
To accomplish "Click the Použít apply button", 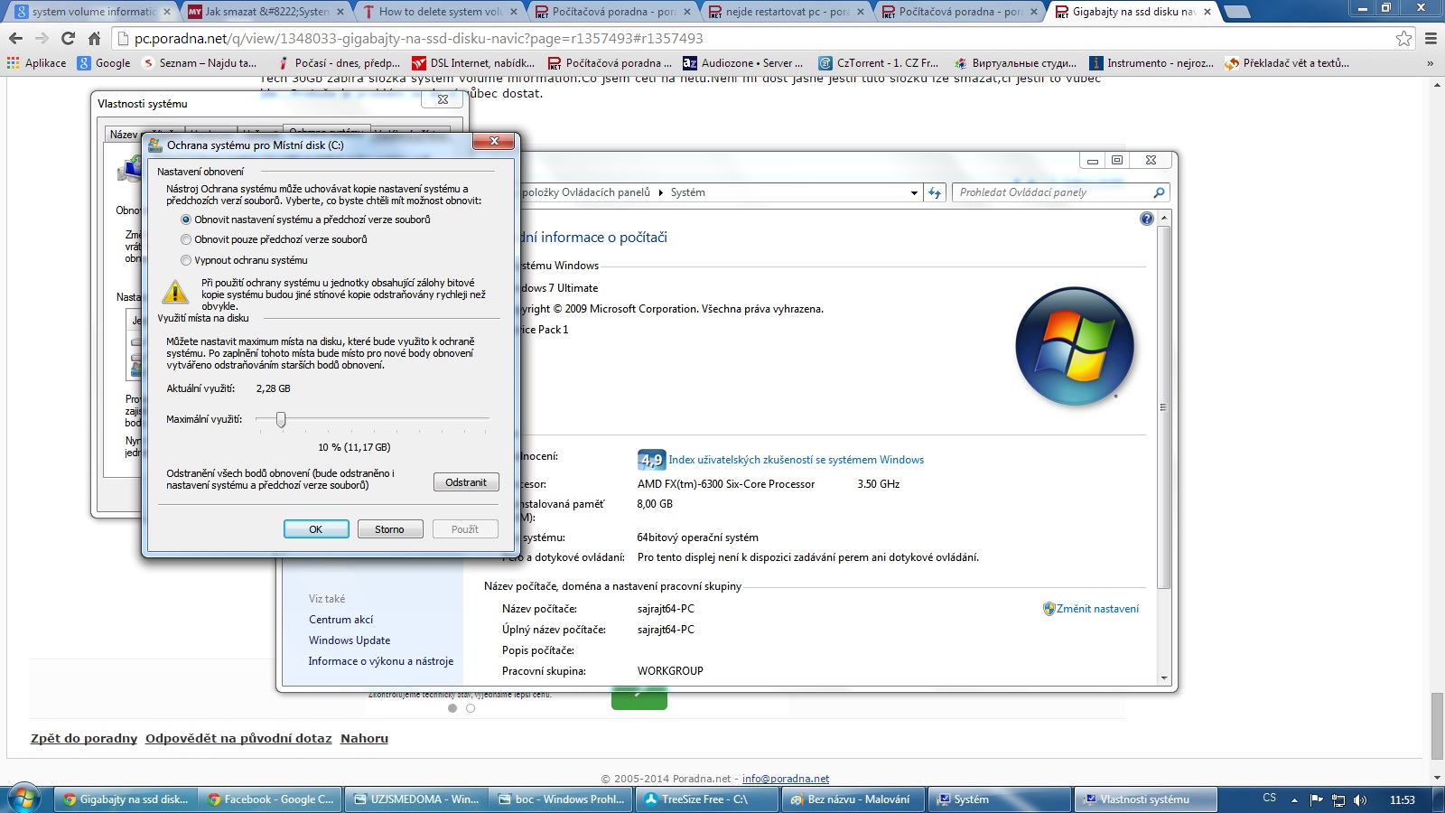I will (x=465, y=529).
